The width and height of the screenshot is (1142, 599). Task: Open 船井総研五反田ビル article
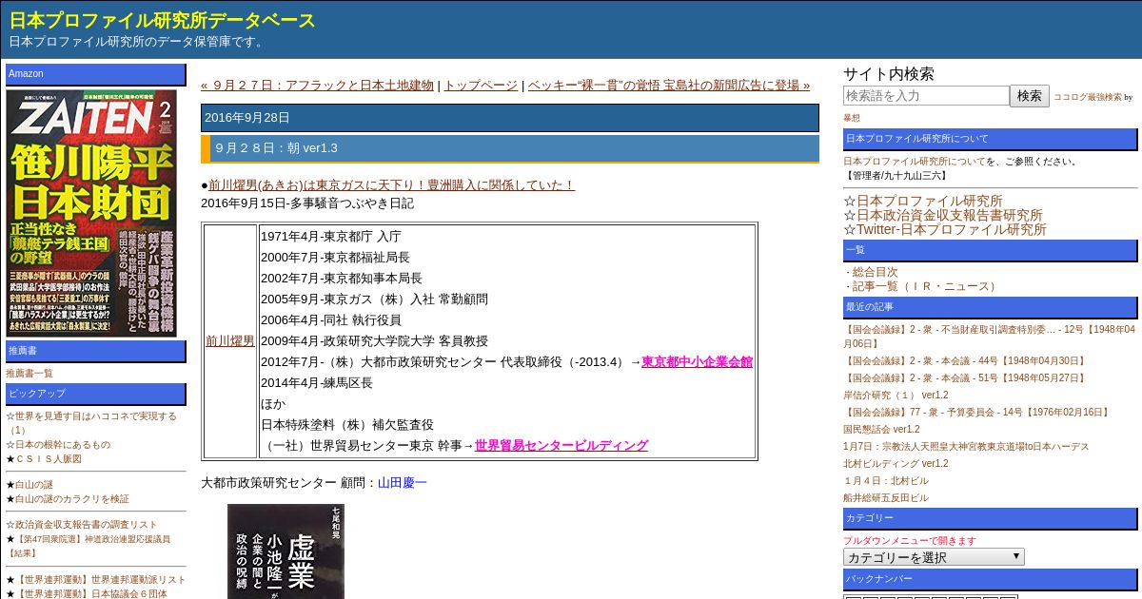pyautogui.click(x=886, y=498)
